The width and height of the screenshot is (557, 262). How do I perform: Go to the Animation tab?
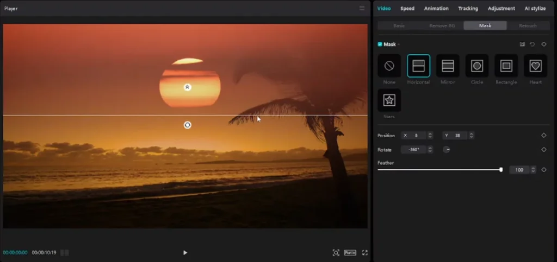[x=436, y=9]
